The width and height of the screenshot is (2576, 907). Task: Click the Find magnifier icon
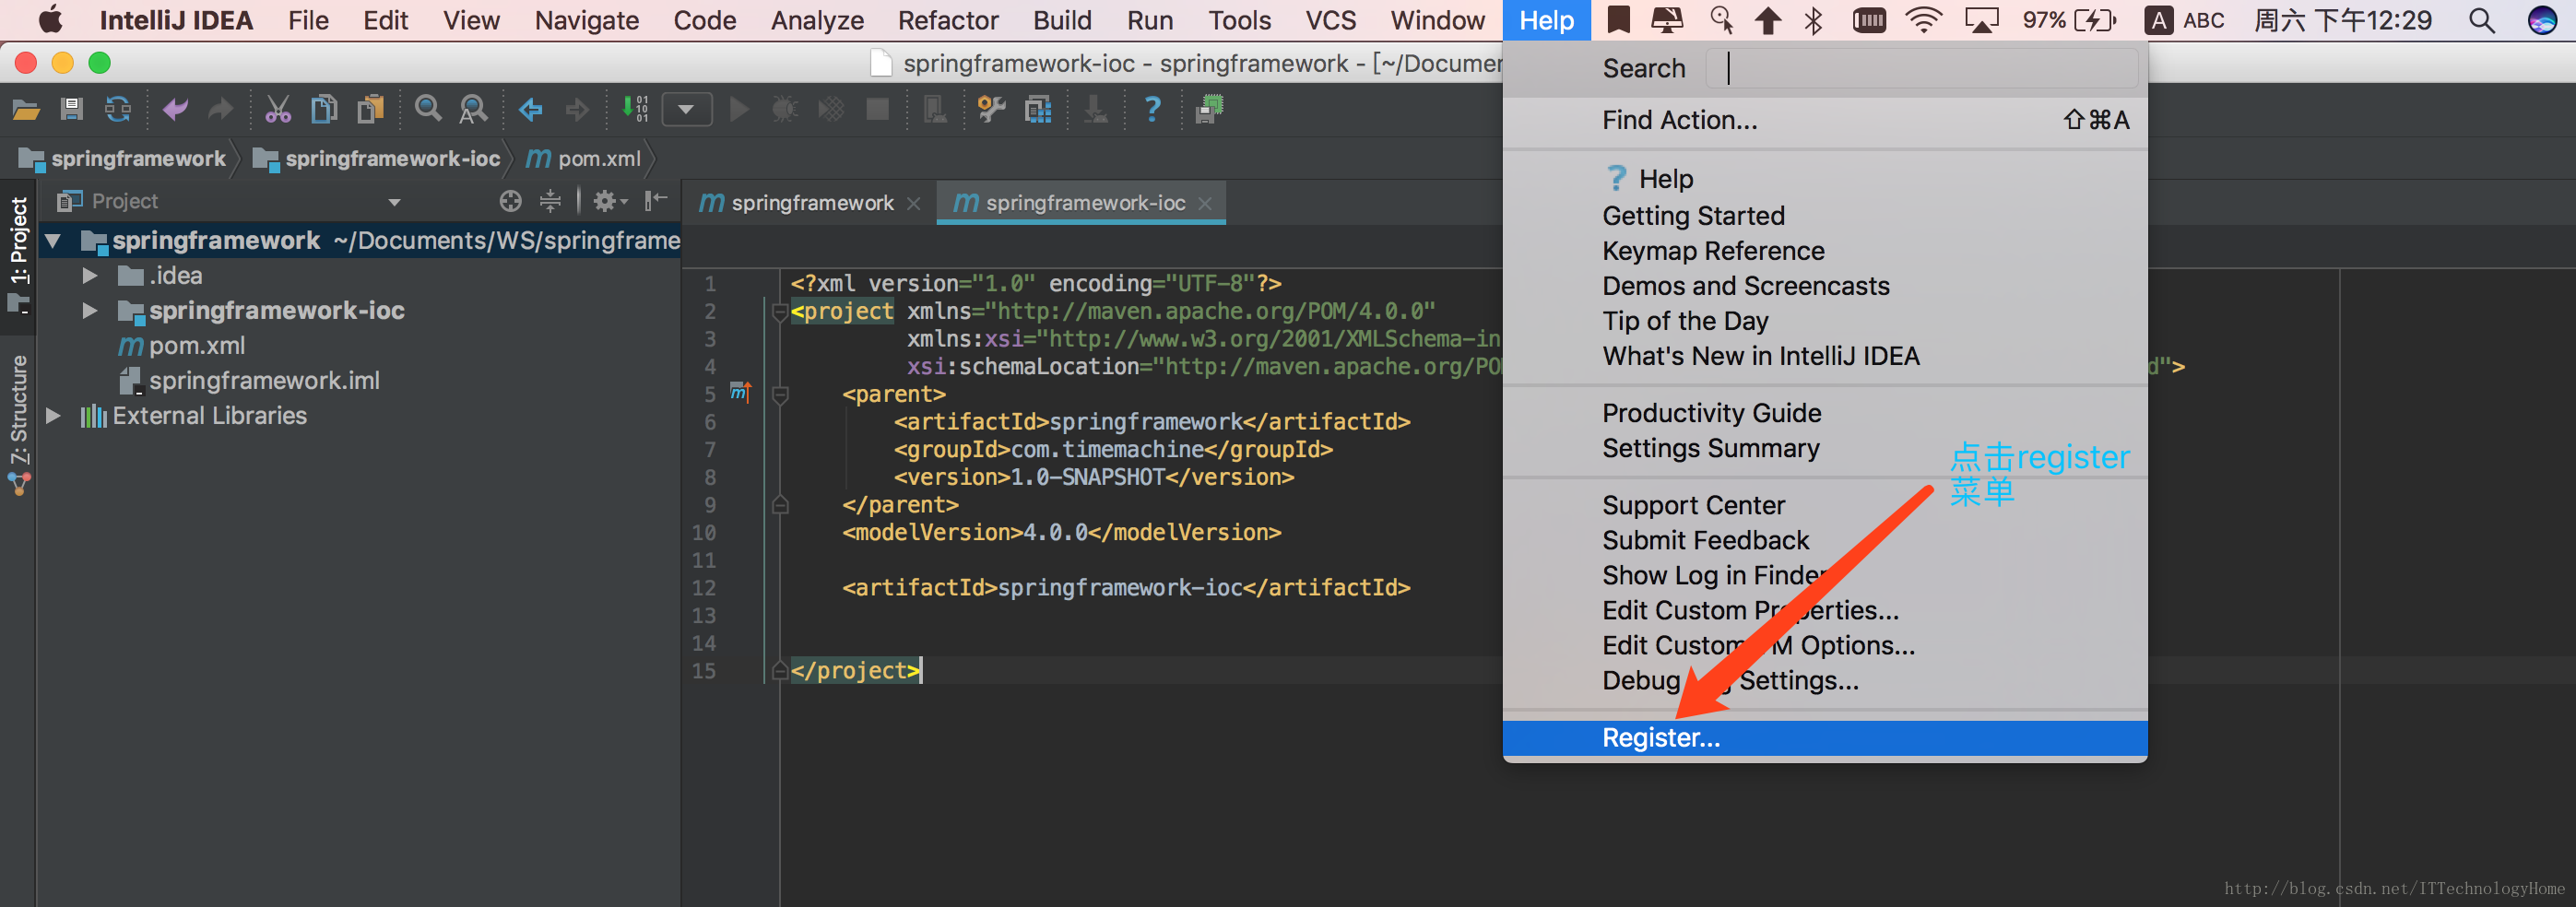tap(428, 108)
